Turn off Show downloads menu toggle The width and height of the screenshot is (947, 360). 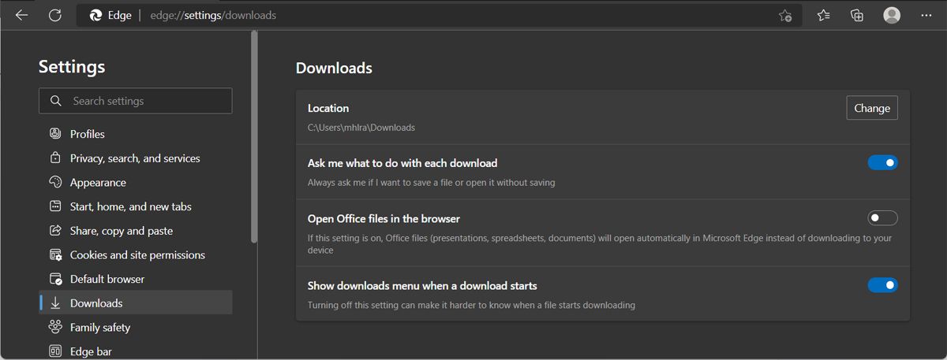pos(882,285)
